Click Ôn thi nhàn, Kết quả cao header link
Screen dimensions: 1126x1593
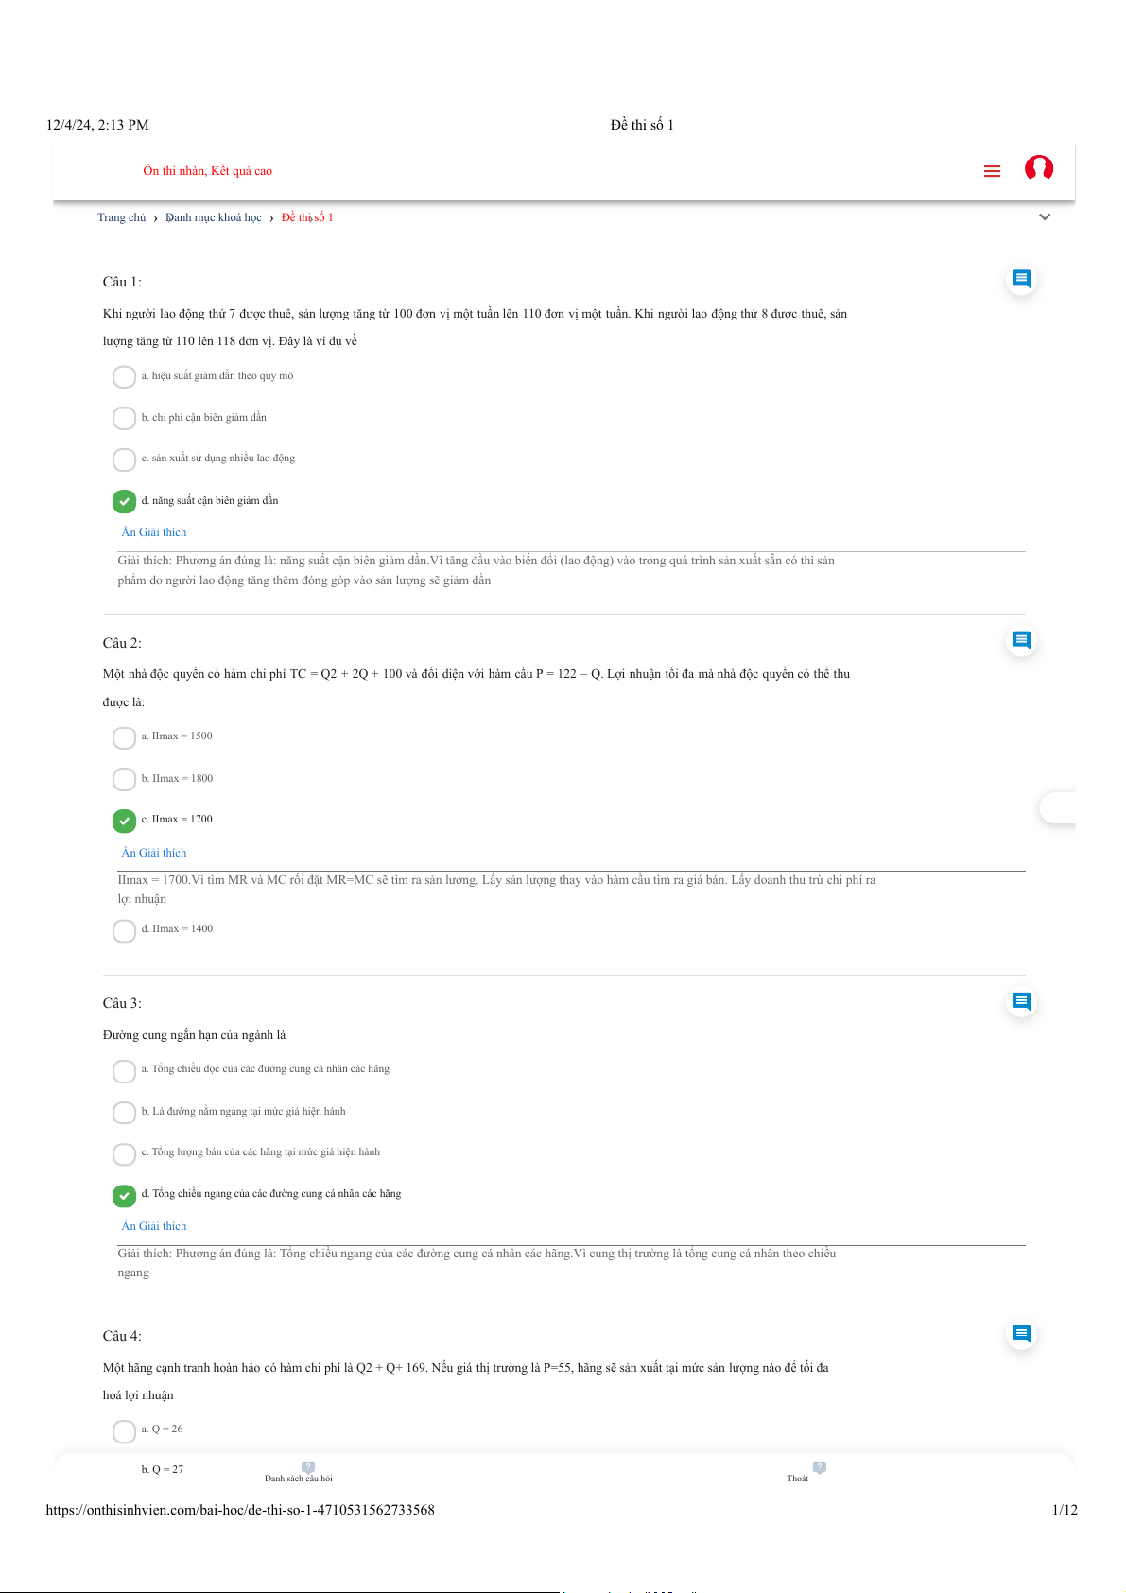pos(208,171)
